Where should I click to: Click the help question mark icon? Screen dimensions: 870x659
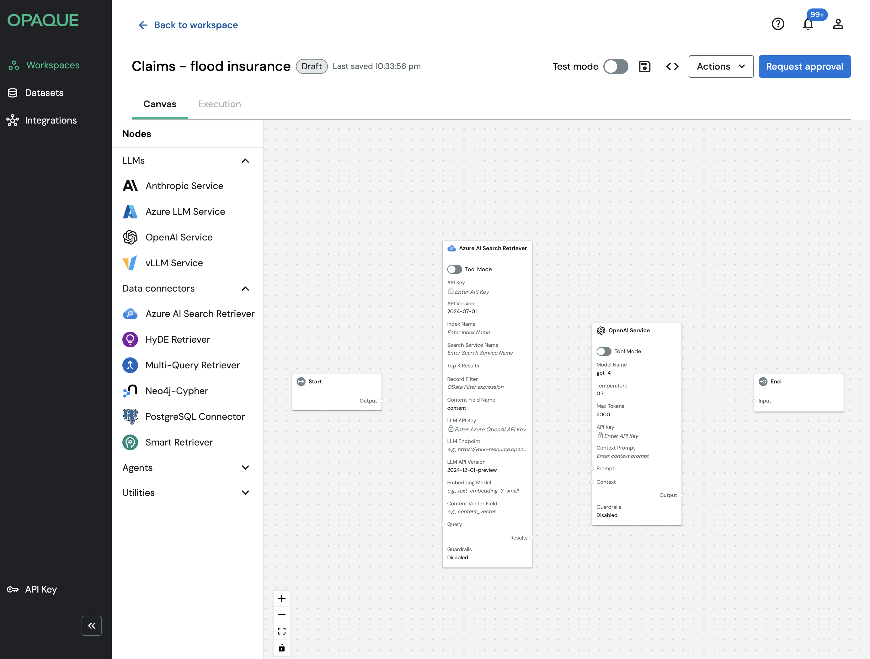[x=777, y=24]
